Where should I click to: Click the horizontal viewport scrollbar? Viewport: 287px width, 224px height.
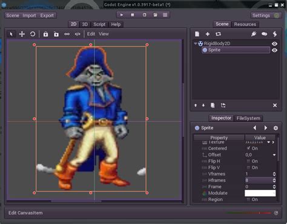pos(76,202)
